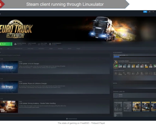Click the Euro Truck Simulator 2 logo
156x126 pixels.
16,29
